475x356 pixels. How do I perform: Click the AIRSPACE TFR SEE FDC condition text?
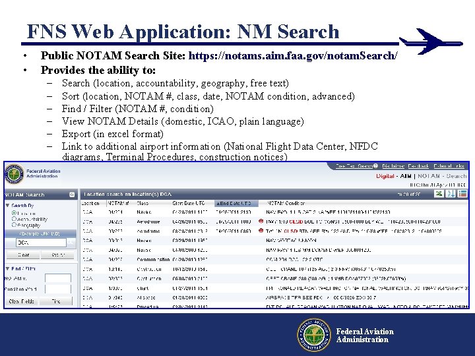click(x=321, y=297)
